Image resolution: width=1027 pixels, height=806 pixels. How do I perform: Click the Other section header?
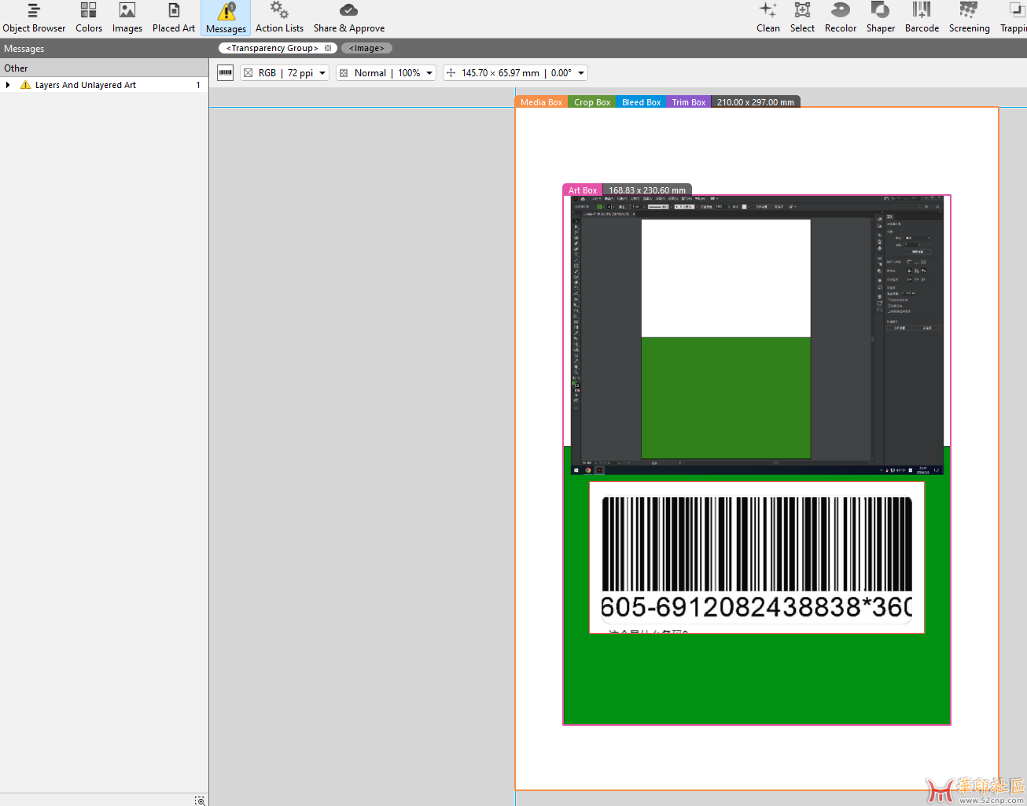pyautogui.click(x=104, y=68)
